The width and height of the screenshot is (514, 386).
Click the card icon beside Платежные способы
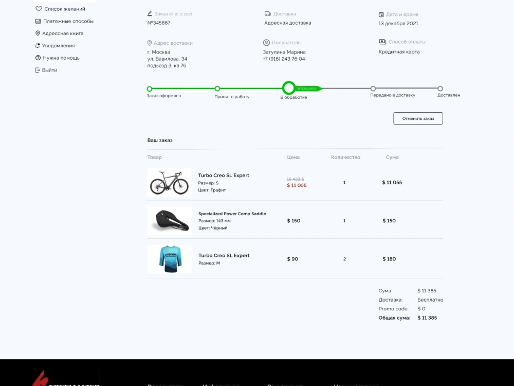(38, 21)
